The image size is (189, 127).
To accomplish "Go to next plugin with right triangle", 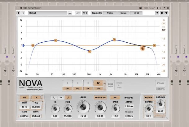I will pos(160,8).
